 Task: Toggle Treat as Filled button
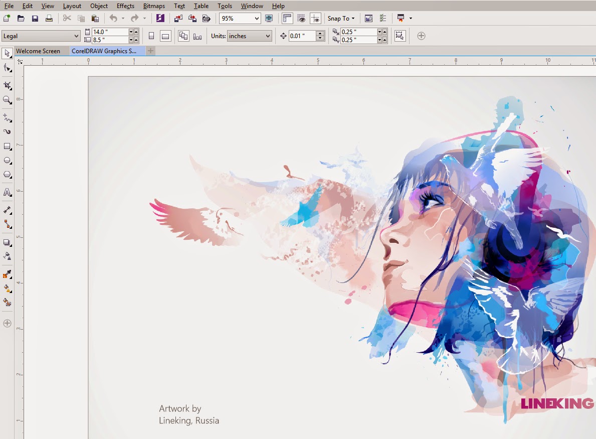point(400,36)
